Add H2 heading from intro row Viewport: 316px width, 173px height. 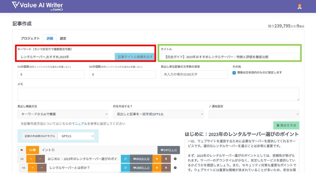pos(32,150)
